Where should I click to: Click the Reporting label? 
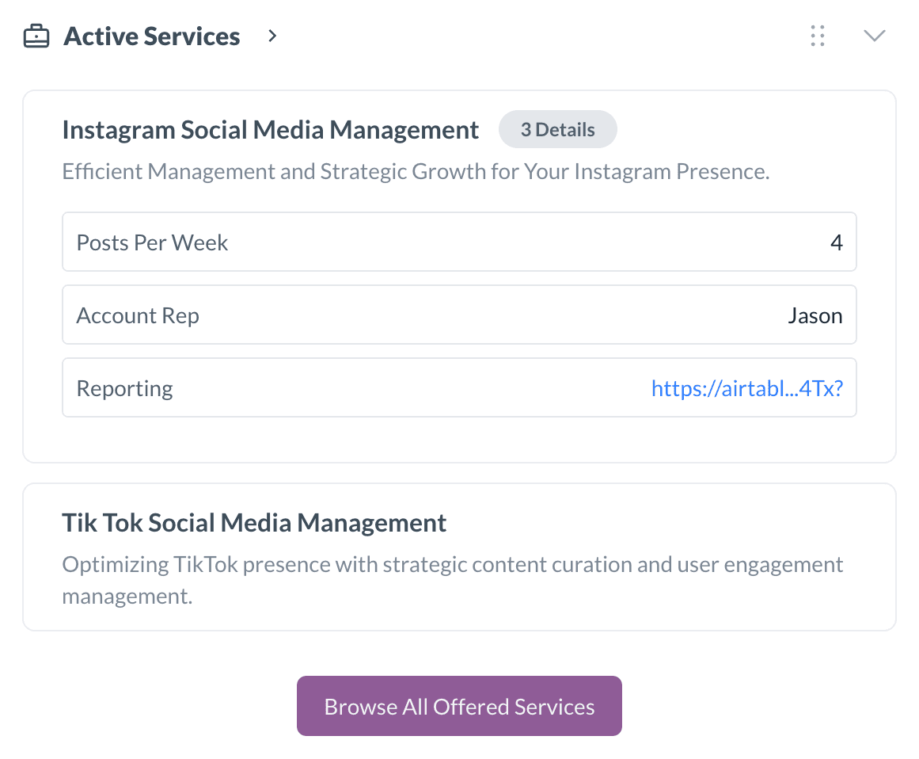tap(124, 387)
